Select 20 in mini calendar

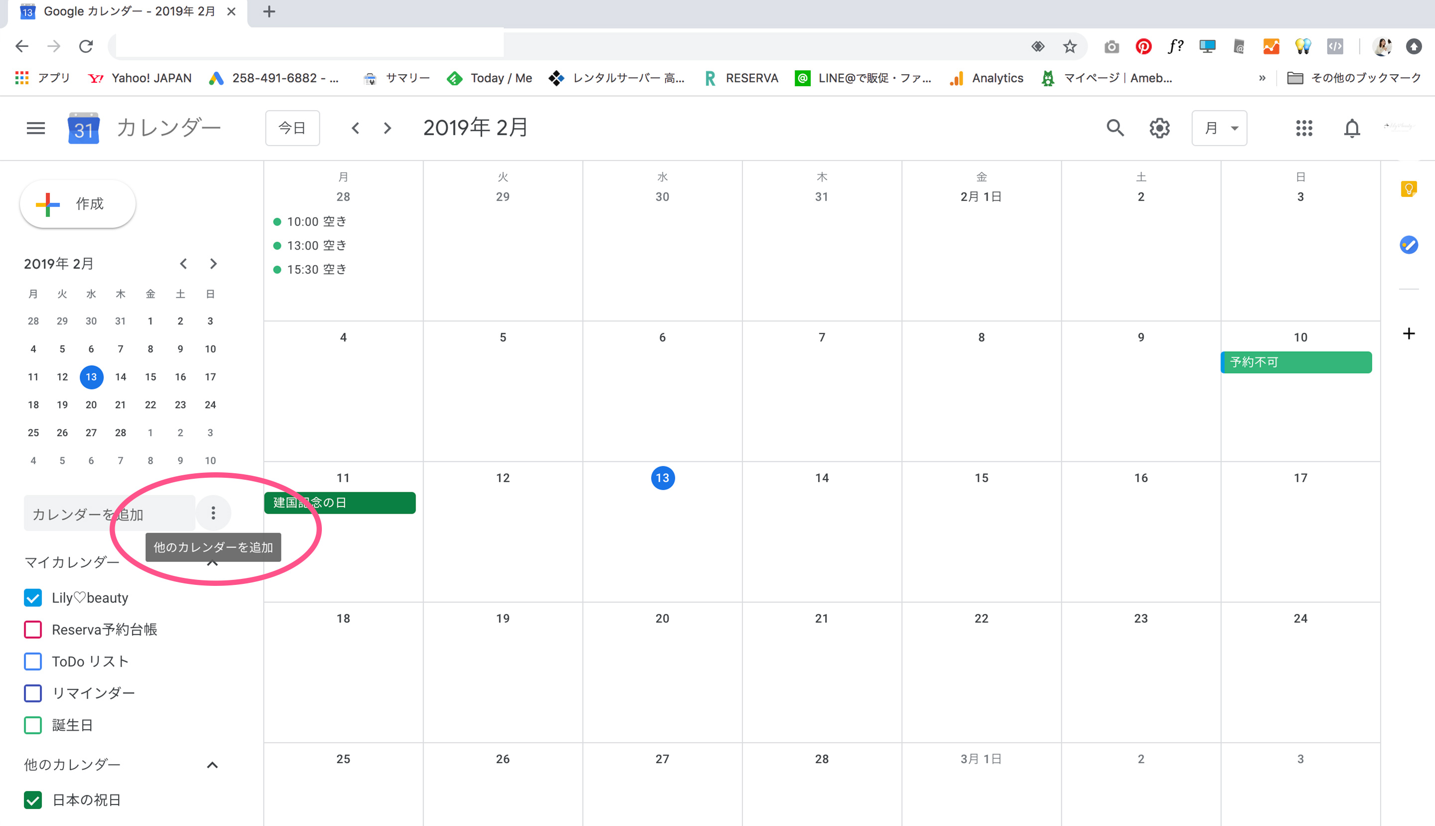pos(91,405)
